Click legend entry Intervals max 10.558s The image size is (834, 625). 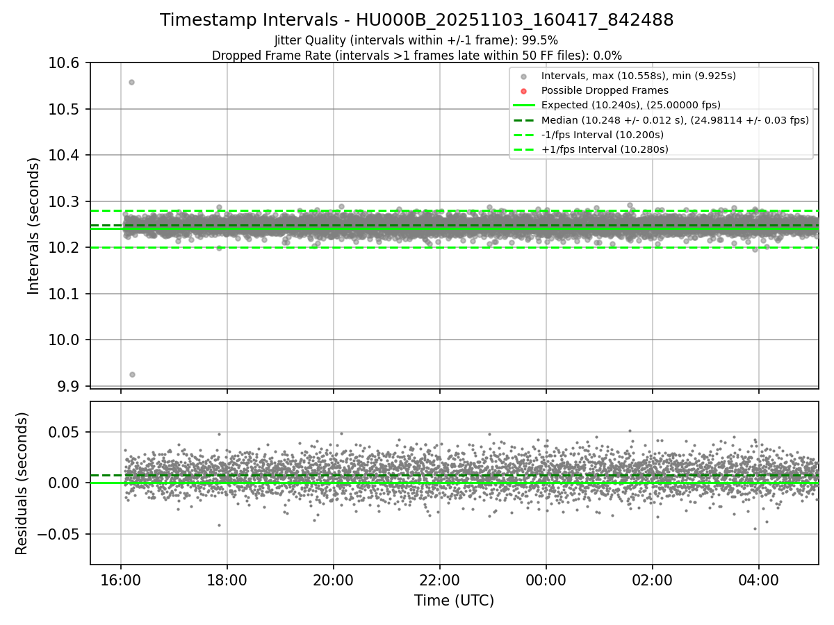(638, 76)
